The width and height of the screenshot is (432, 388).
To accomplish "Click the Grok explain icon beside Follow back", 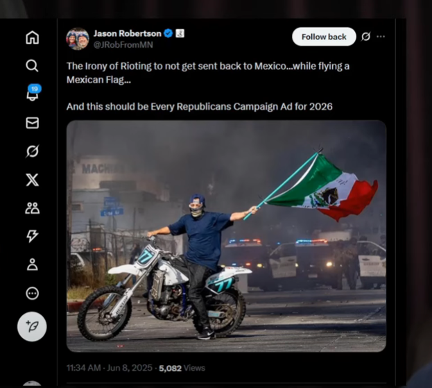I will pos(365,37).
